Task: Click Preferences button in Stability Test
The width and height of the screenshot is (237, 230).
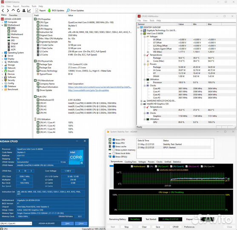Action: (189, 227)
